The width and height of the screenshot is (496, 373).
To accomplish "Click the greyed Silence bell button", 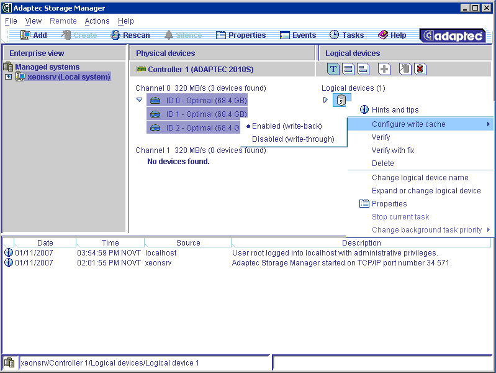I will (x=183, y=35).
